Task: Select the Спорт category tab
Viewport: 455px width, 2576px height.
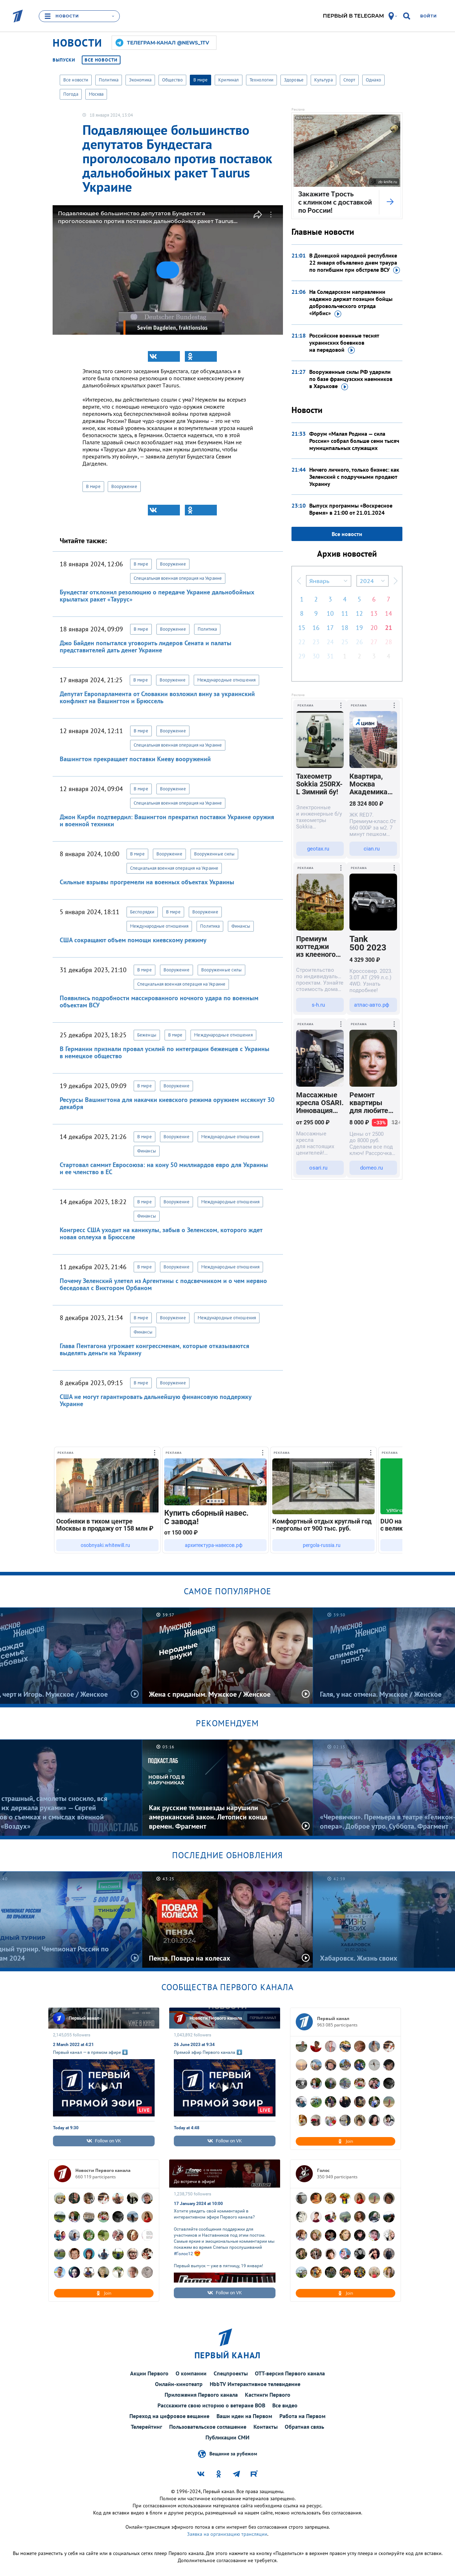Action: 349,80
